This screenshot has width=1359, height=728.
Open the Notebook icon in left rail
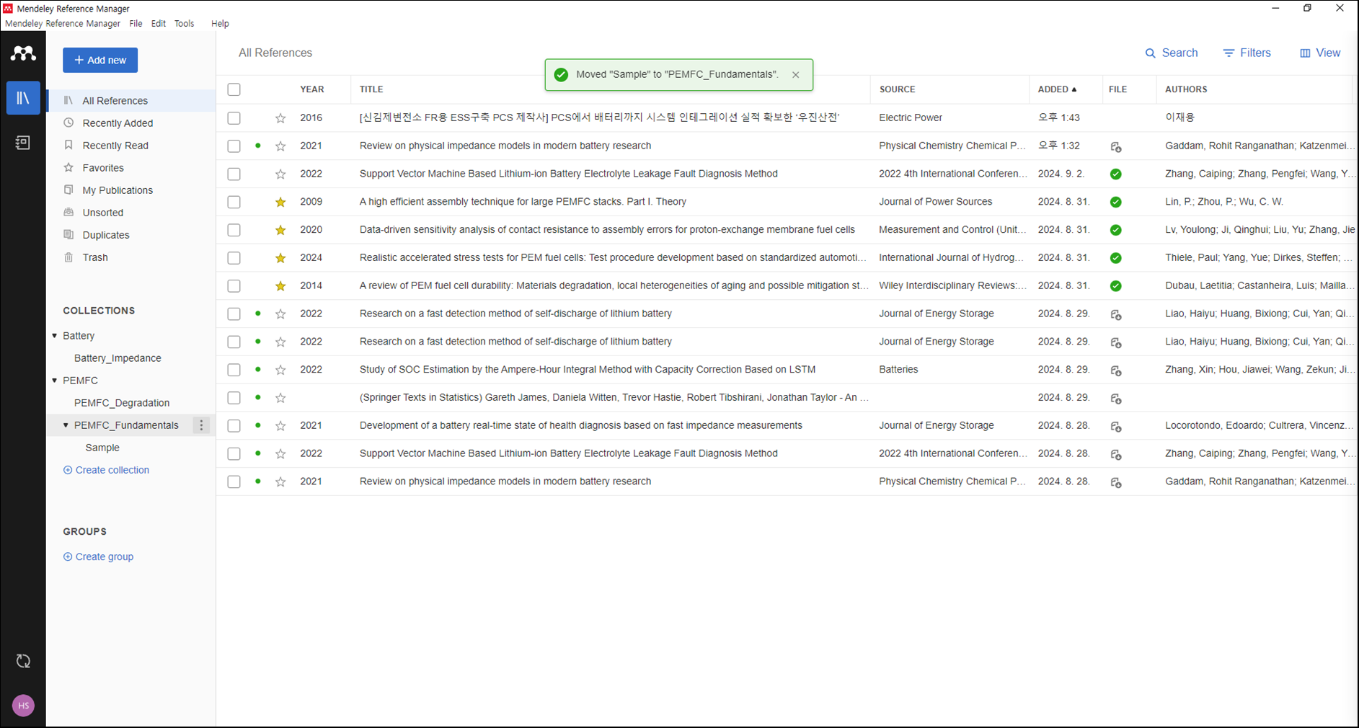23,143
